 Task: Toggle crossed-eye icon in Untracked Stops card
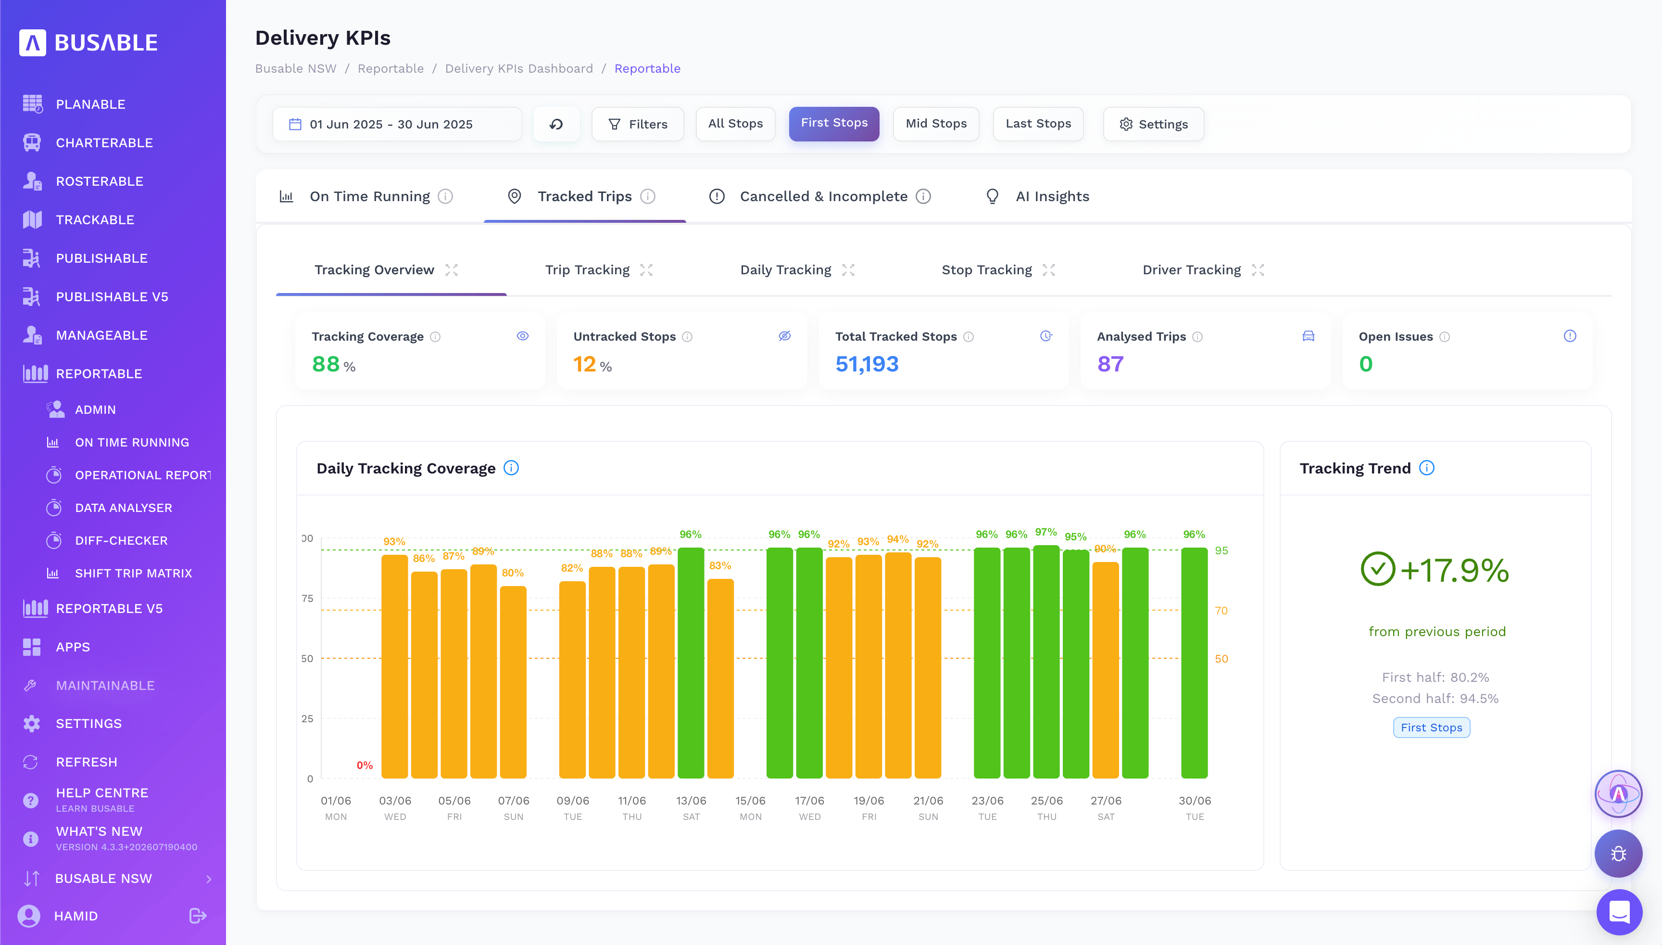784,335
